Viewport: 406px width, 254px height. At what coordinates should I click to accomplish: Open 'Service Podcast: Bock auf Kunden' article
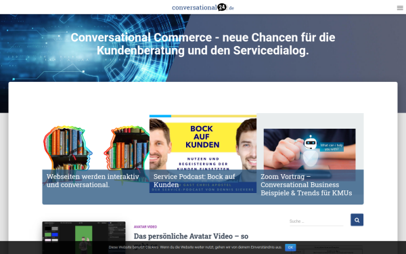[x=194, y=180]
